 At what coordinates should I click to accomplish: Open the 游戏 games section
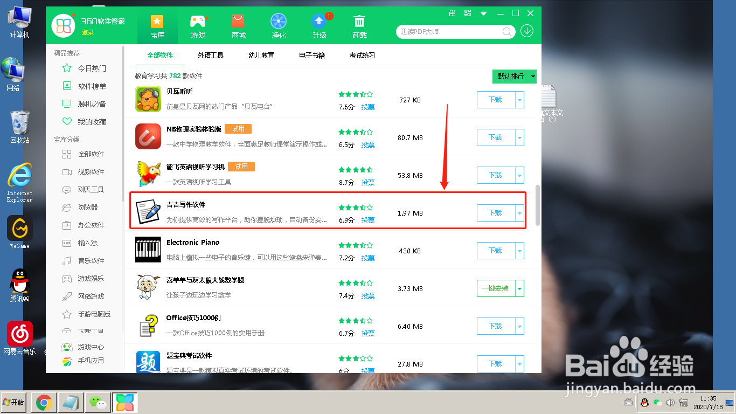tap(198, 26)
